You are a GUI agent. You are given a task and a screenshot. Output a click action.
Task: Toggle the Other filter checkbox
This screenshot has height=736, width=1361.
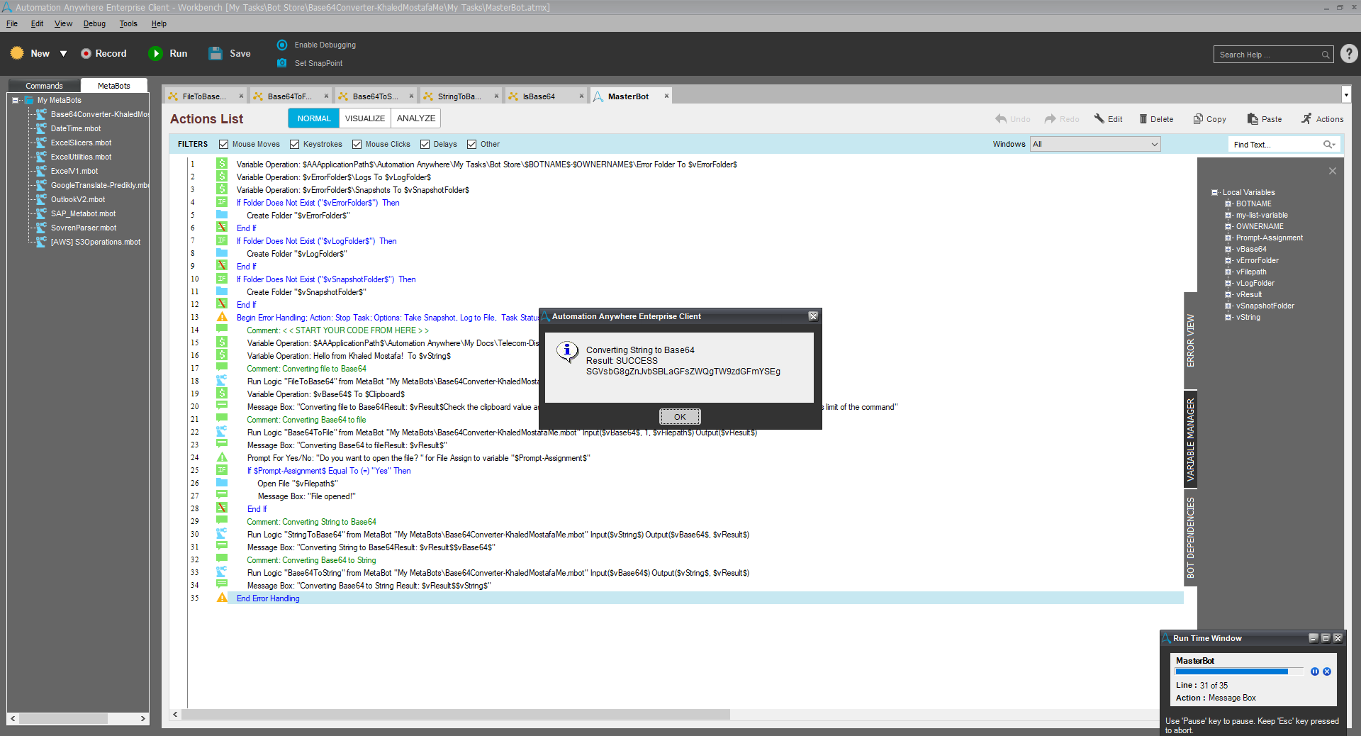click(471, 144)
